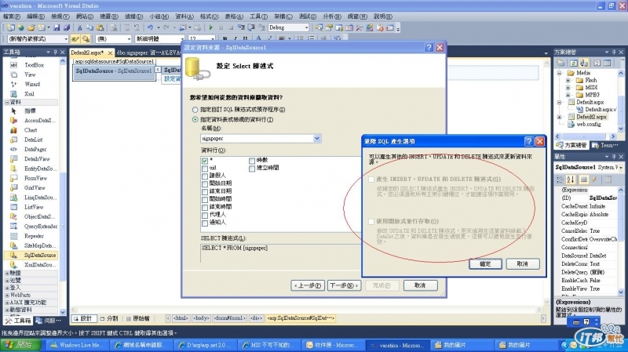The image size is (628, 352).
Task: Select the TextBox control in toolbox
Action: tap(34, 65)
